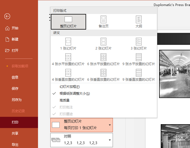The image size is (190, 148).
Task: Open the 共享 share page
Action: [x=19, y=133]
